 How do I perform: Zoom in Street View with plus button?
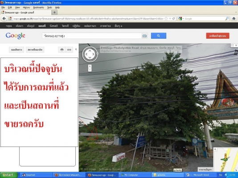pos(90,66)
